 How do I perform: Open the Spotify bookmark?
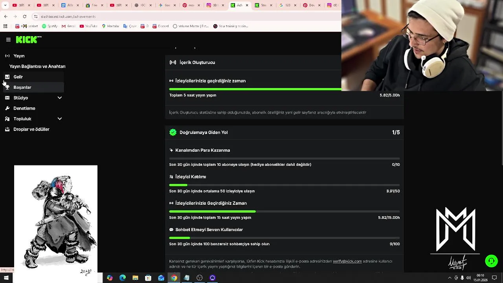tap(50, 26)
